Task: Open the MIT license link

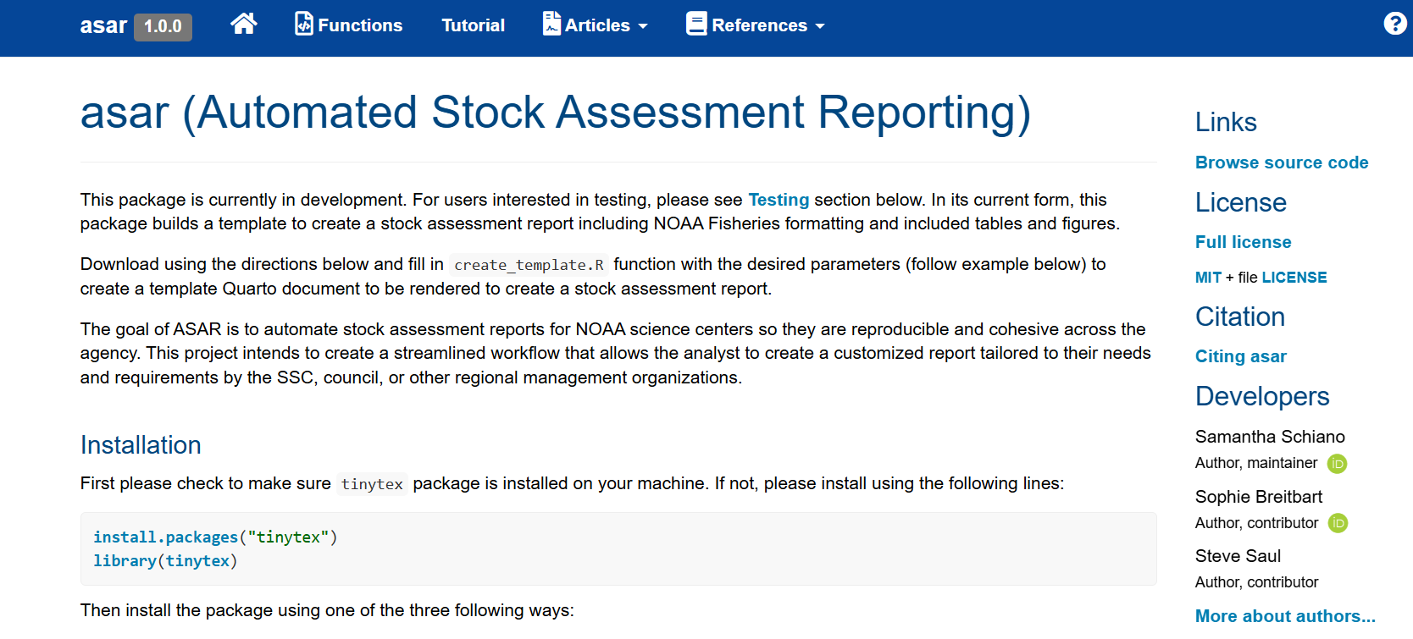Action: tap(1208, 278)
